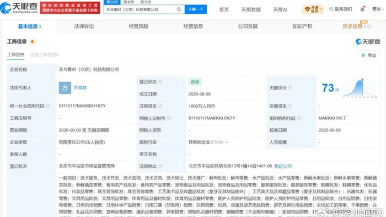Click the help icon beside 注册资本
The image size is (386, 217).
coord(160,106)
